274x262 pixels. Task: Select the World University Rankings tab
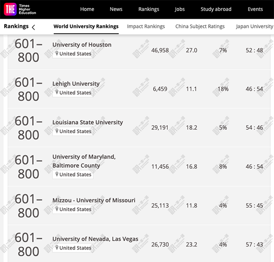pos(86,26)
